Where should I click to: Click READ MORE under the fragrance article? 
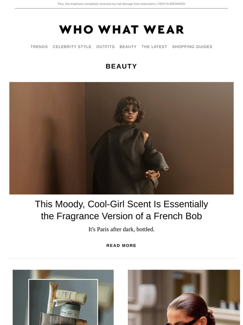121,245
